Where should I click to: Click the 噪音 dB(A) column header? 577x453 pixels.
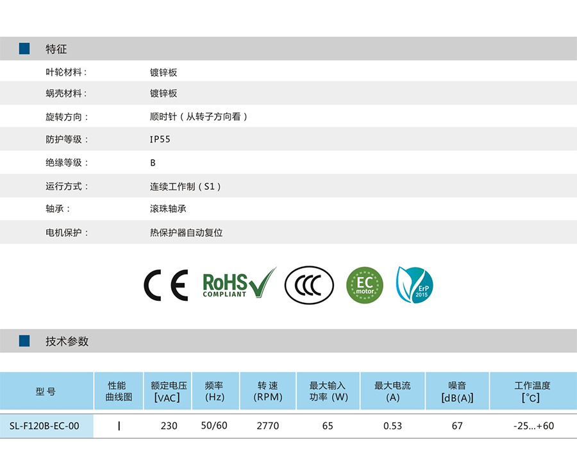coord(456,391)
